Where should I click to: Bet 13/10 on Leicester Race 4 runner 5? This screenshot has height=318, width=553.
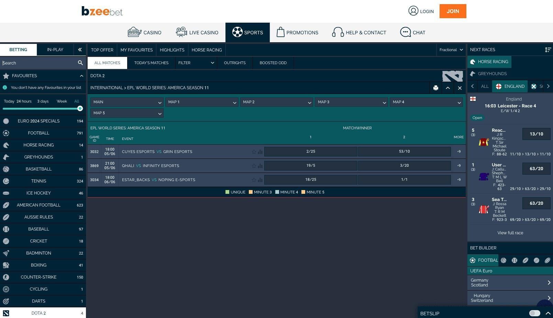pyautogui.click(x=537, y=134)
